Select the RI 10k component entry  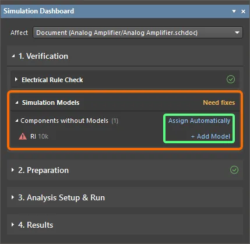39,136
